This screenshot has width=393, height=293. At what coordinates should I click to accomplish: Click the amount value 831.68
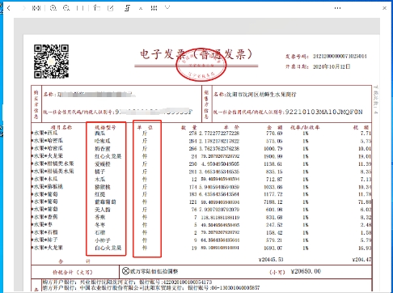275,217
